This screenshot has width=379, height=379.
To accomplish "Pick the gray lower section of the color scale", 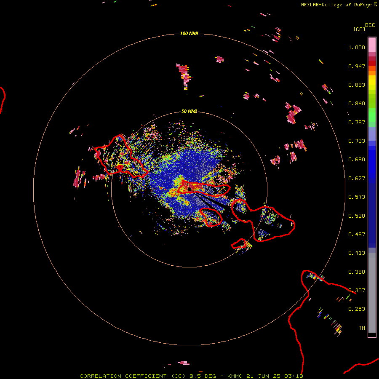I will pyautogui.click(x=372, y=293).
